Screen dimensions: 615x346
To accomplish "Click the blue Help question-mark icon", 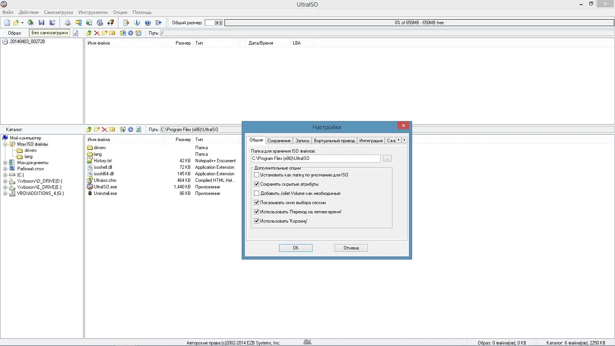I will point(148,23).
